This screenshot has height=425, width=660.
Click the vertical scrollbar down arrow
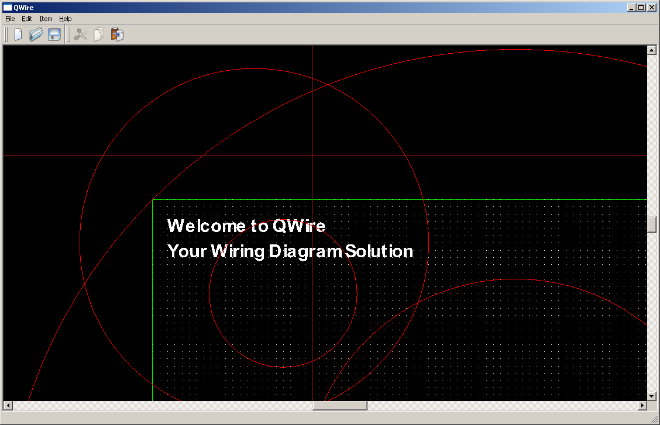(652, 396)
